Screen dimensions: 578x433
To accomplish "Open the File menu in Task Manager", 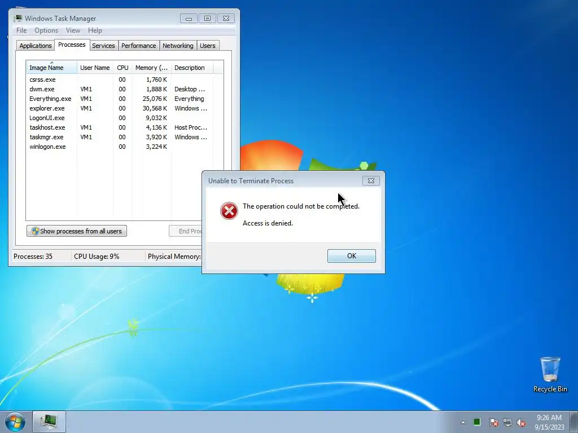I will (21, 30).
